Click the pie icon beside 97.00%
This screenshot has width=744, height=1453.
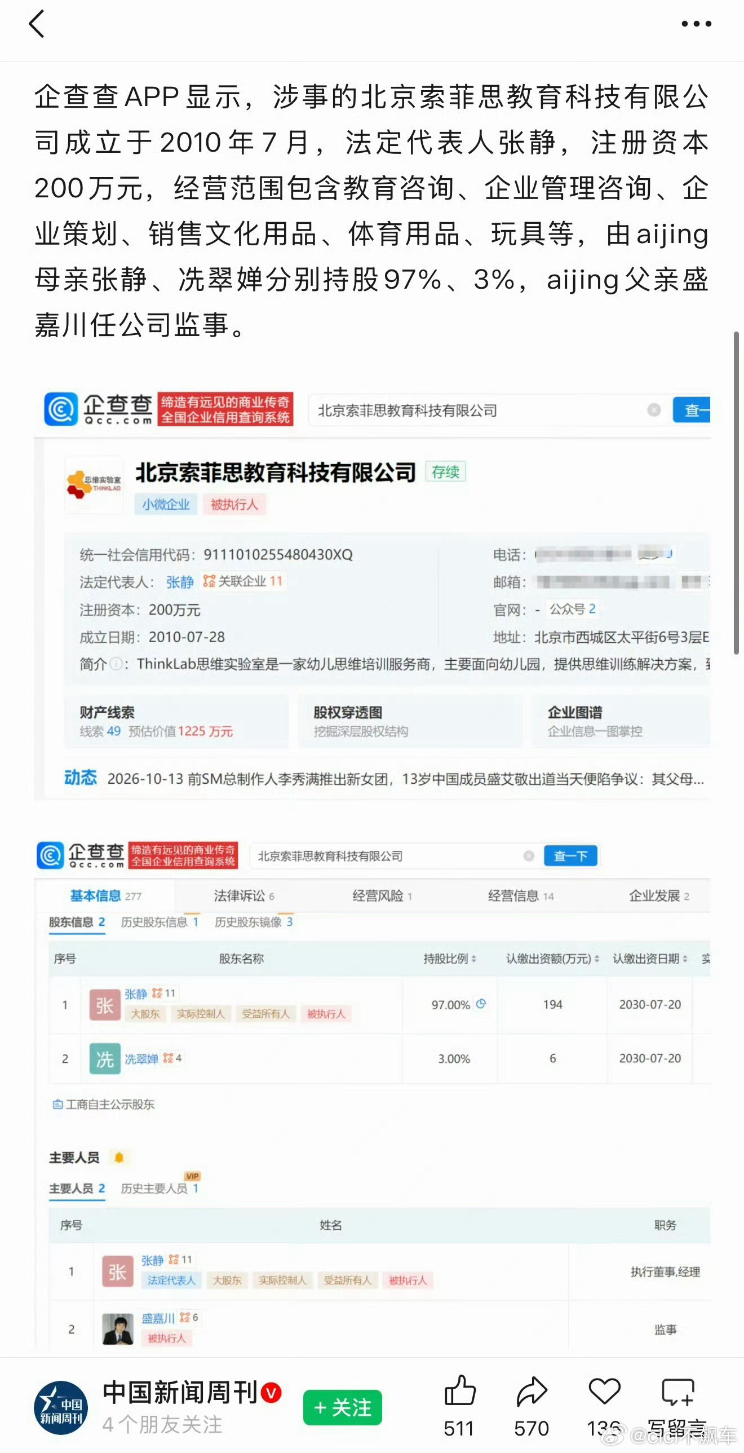pyautogui.click(x=481, y=1004)
